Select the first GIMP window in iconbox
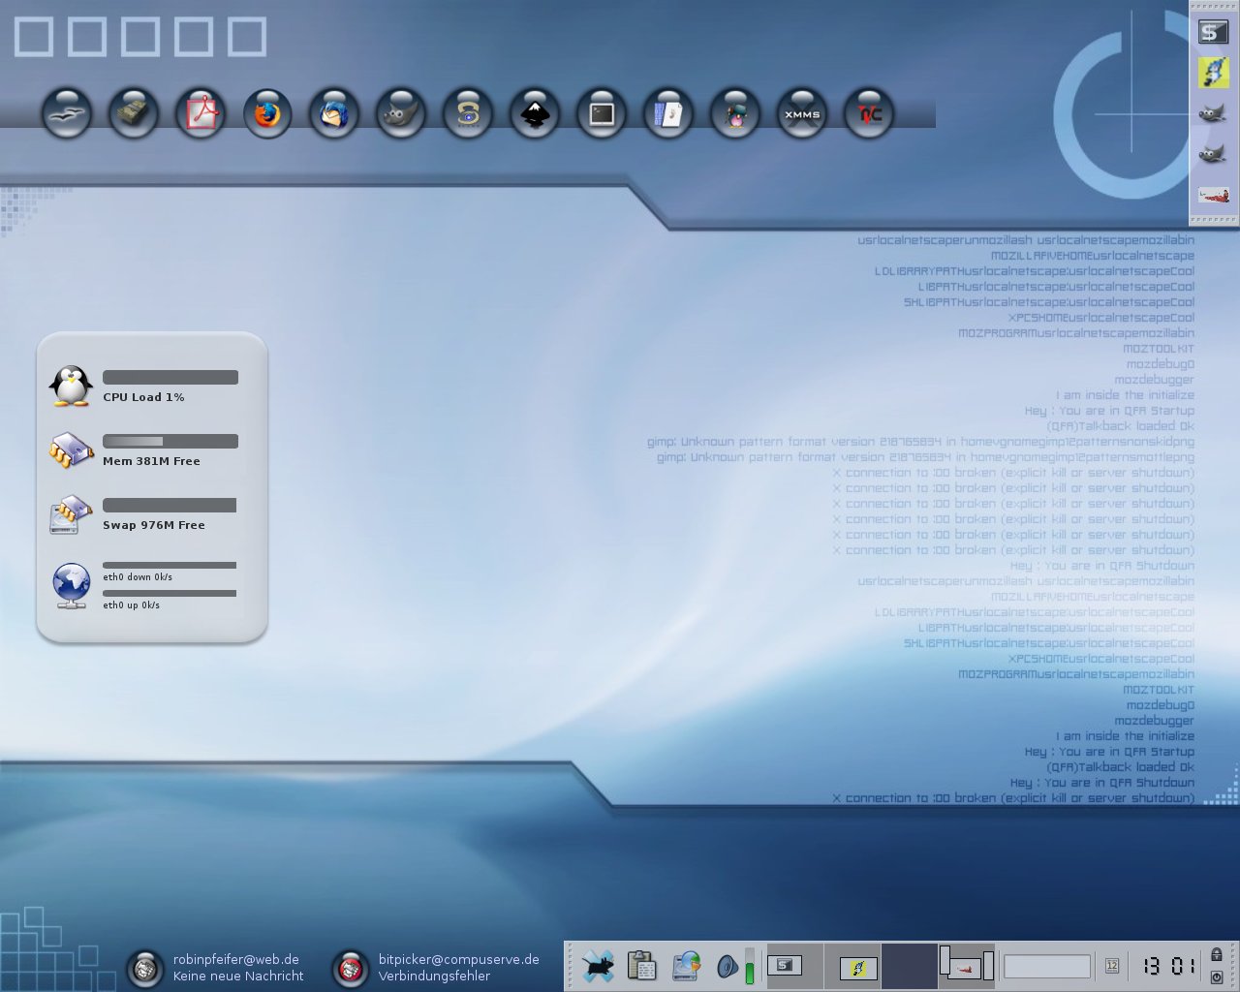Image resolution: width=1240 pixels, height=992 pixels. click(1212, 114)
